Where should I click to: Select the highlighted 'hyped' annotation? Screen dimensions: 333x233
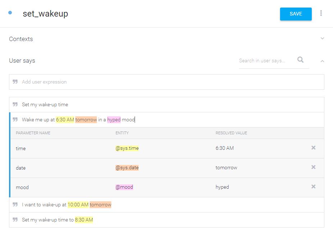(x=114, y=120)
